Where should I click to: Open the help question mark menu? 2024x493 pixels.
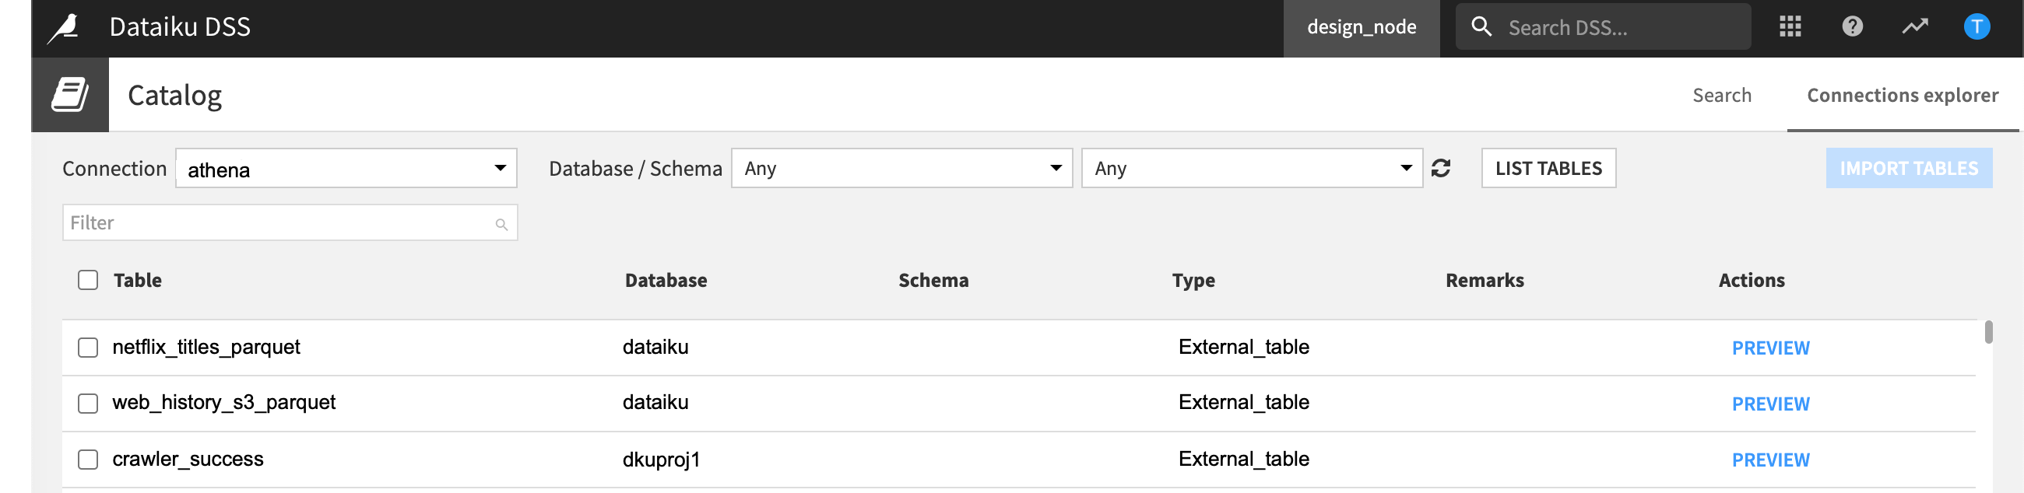[1852, 26]
